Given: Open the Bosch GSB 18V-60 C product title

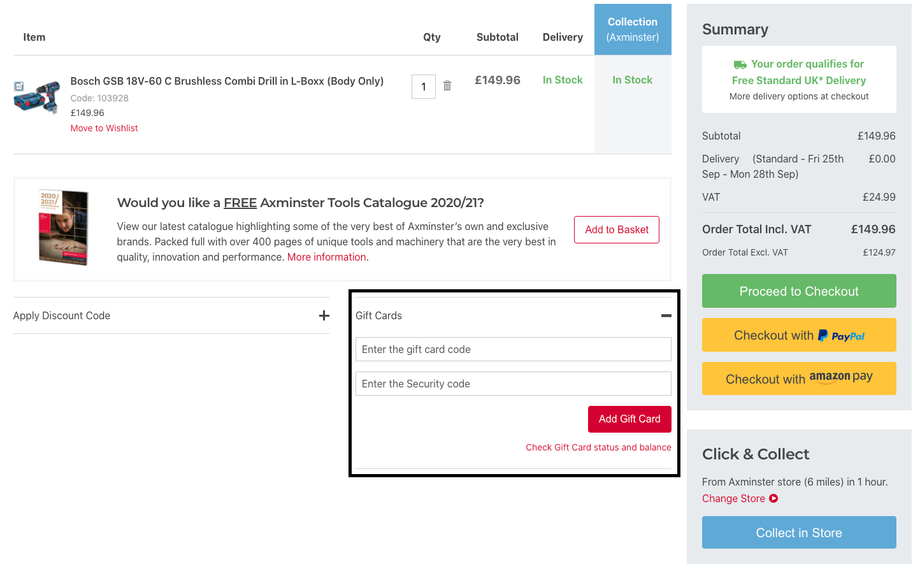Looking at the screenshot, I should click(227, 82).
